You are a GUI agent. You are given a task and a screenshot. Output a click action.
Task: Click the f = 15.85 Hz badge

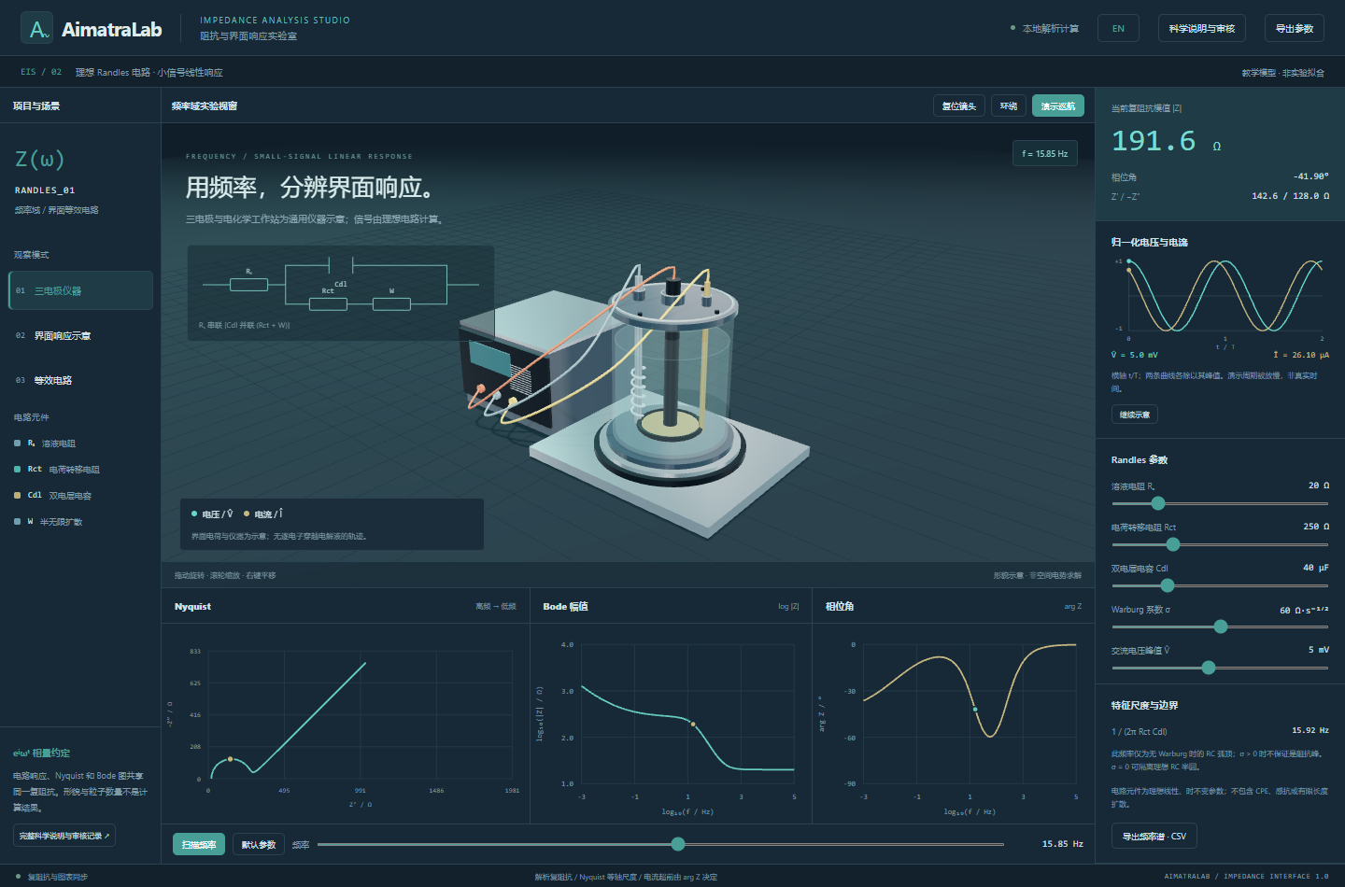point(1044,153)
